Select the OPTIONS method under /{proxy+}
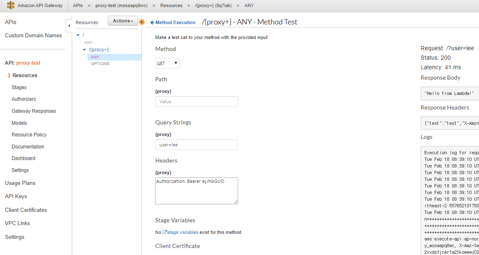This screenshot has height=255, width=479. [100, 64]
